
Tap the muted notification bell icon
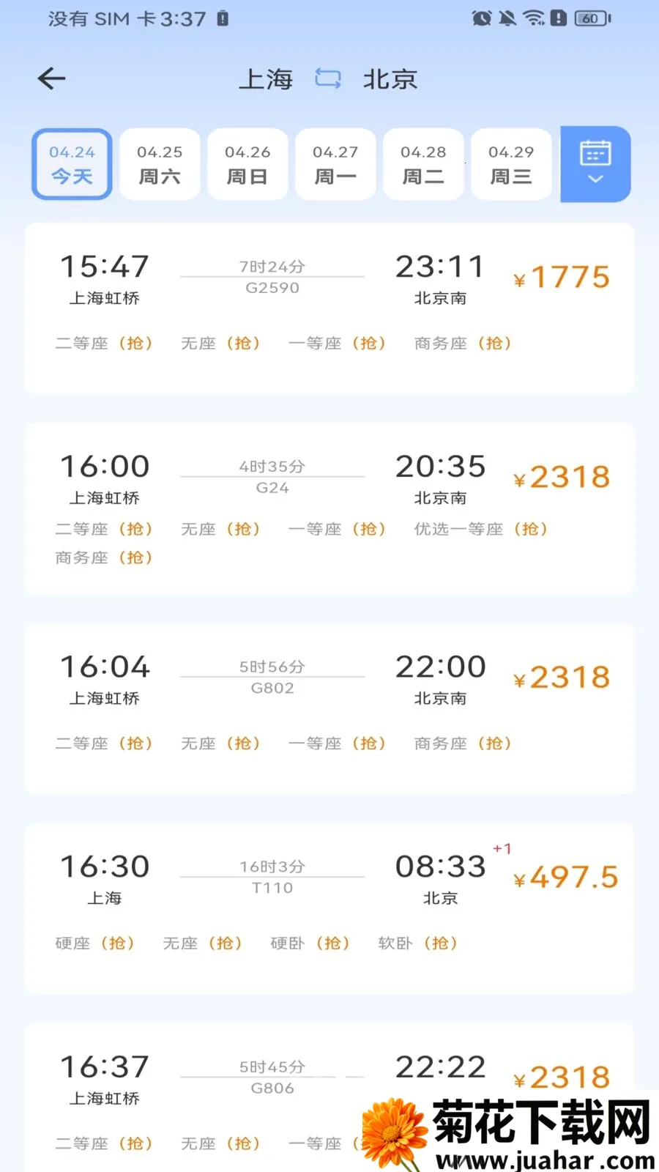click(x=507, y=18)
